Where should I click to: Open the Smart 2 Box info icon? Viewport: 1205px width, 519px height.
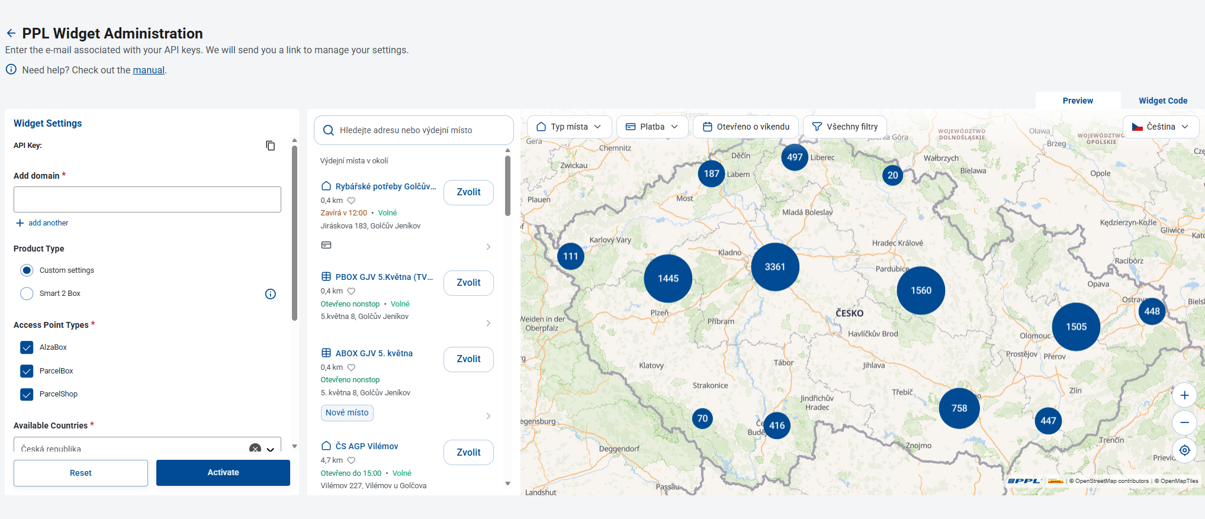click(x=271, y=294)
